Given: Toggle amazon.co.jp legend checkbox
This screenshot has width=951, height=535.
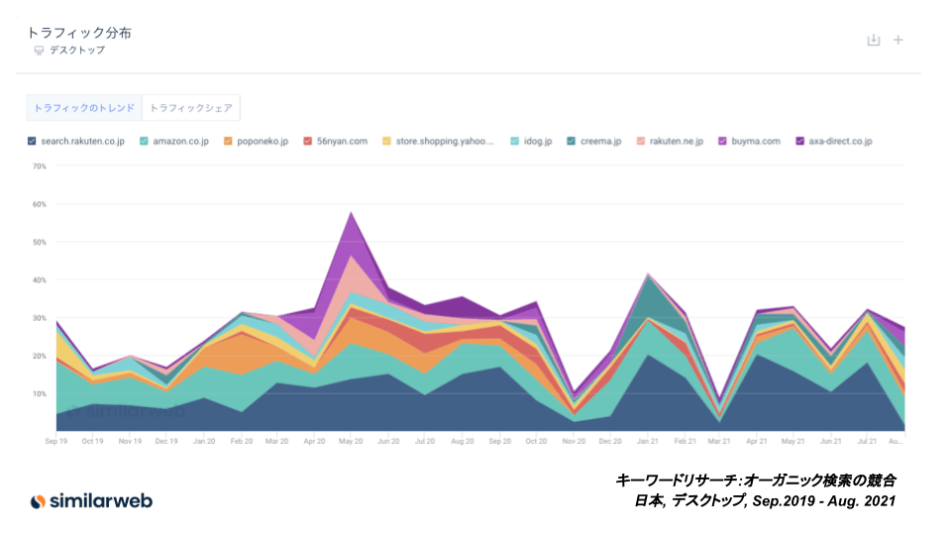Looking at the screenshot, I should 145,142.
